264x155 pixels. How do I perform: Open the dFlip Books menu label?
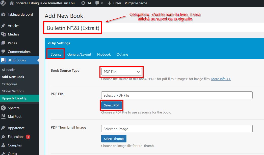click(17, 60)
